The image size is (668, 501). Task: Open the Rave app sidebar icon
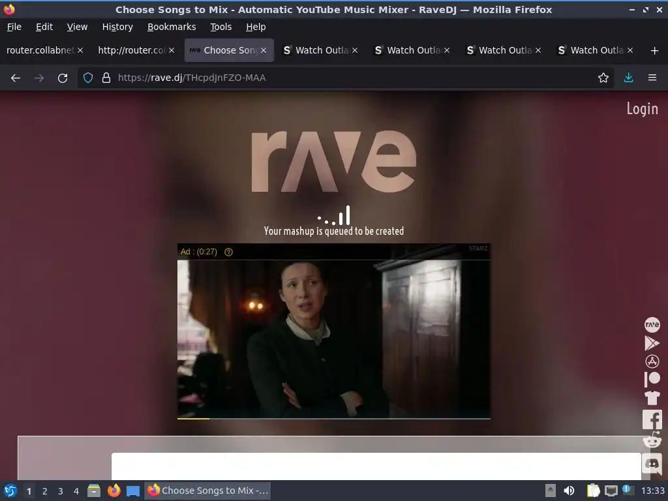click(x=652, y=325)
